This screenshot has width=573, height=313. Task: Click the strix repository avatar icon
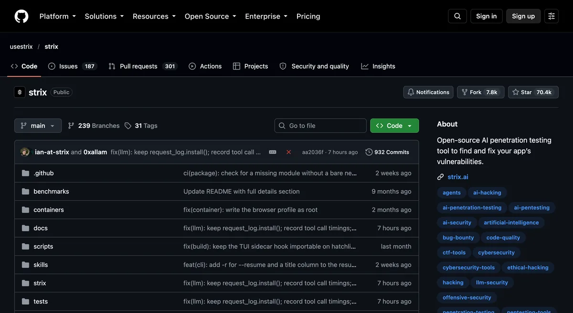[x=20, y=92]
